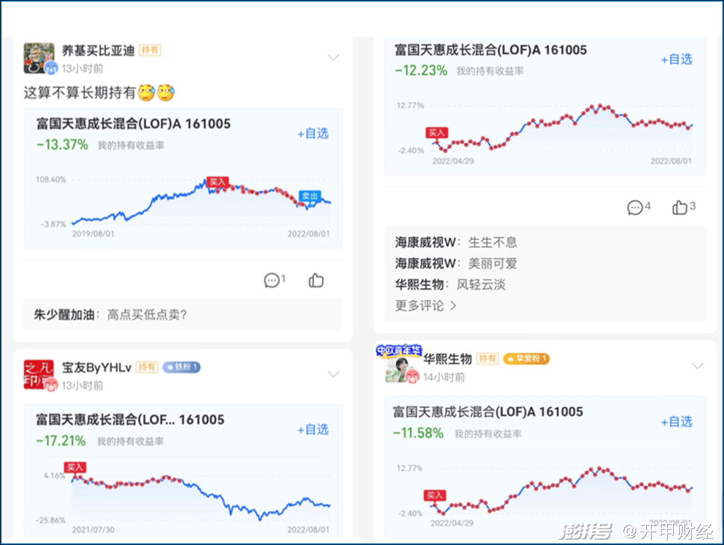724x545 pixels.
Task: Expand options chevron on 华熙生物's post
Action: tap(697, 366)
